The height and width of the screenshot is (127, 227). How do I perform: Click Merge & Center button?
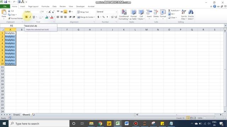pos(85,17)
